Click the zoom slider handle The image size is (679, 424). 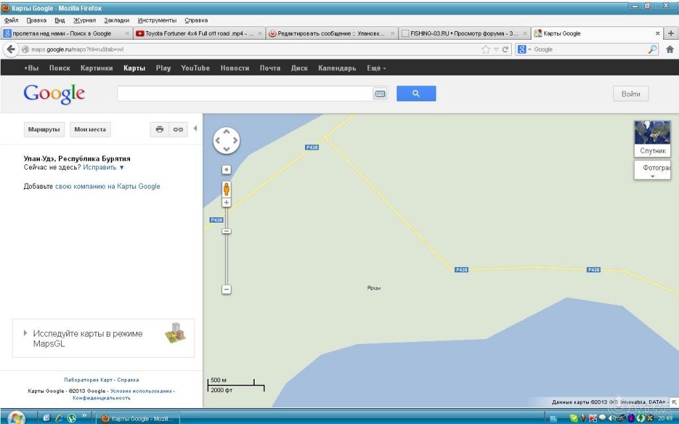[x=226, y=231]
